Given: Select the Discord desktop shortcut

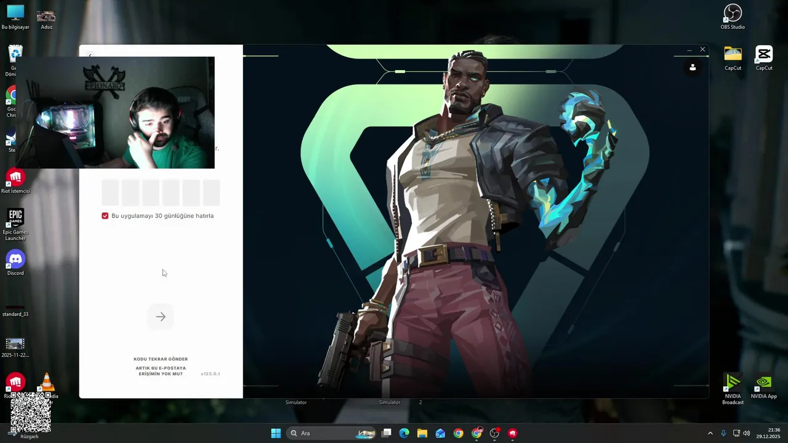Looking at the screenshot, I should 15,263.
